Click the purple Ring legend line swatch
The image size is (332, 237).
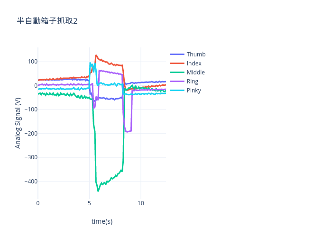pos(177,82)
